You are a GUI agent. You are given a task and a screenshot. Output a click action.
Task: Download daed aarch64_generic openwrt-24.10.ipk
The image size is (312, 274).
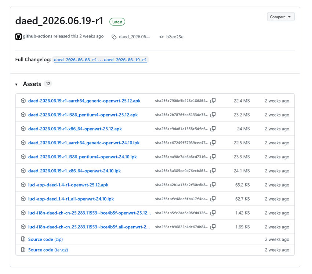tap(84, 143)
